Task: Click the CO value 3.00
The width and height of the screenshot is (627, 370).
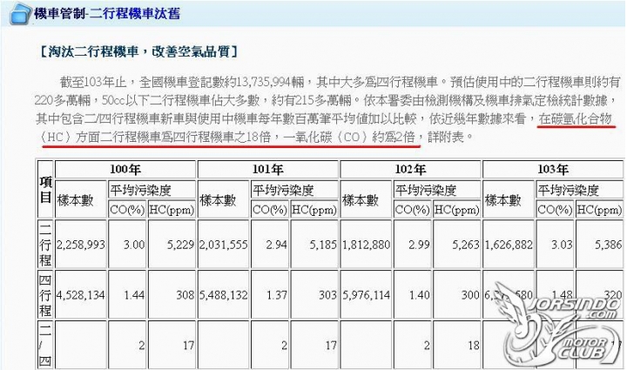Action: point(134,245)
